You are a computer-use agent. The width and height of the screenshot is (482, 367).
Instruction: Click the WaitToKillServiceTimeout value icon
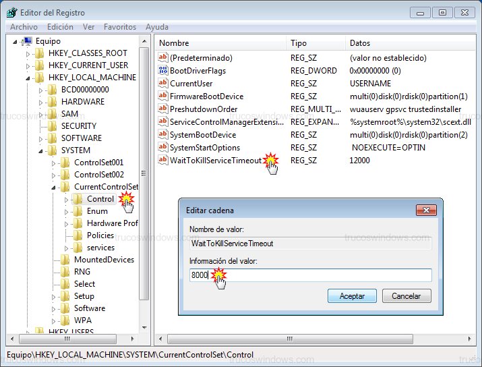[162, 161]
